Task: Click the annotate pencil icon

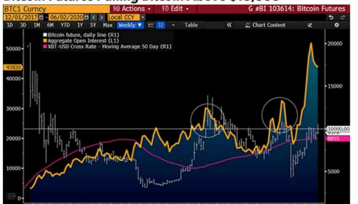Action: pos(310,25)
